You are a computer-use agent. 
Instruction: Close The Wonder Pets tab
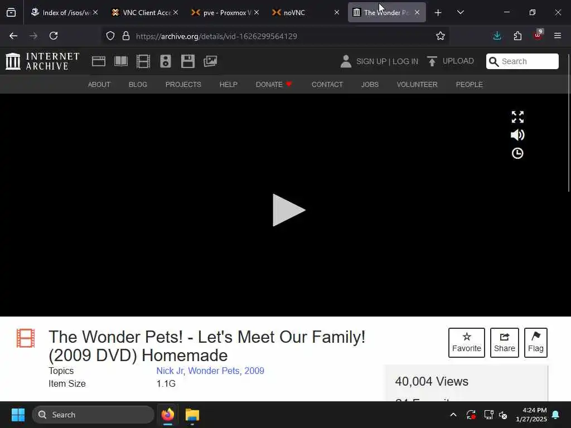click(x=417, y=12)
